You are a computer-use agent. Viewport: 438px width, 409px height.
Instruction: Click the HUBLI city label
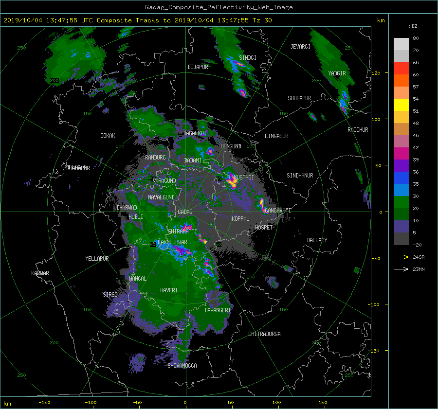coord(136,217)
